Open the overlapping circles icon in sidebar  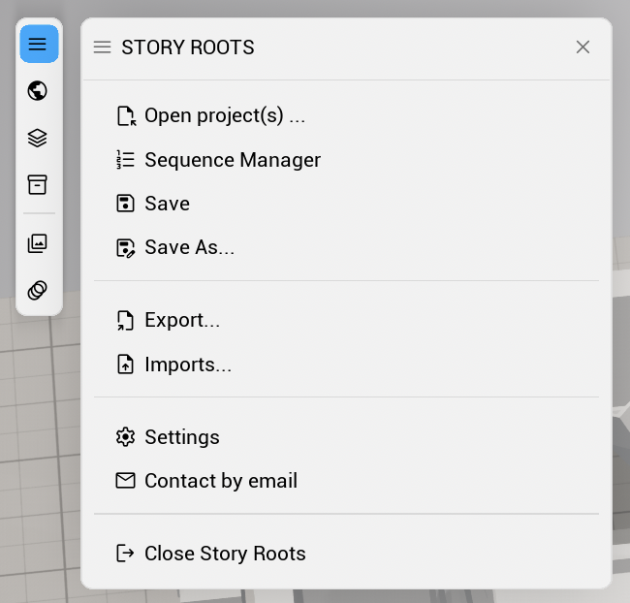38,290
